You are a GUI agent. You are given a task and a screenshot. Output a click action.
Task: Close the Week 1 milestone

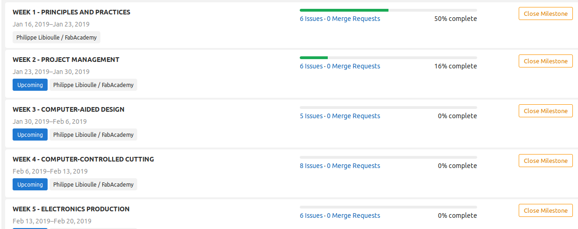click(545, 14)
